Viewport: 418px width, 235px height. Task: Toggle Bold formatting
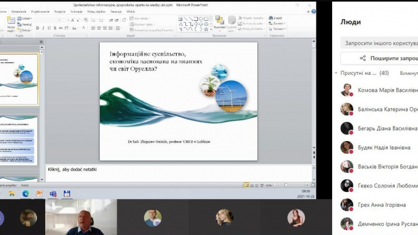click(x=37, y=28)
